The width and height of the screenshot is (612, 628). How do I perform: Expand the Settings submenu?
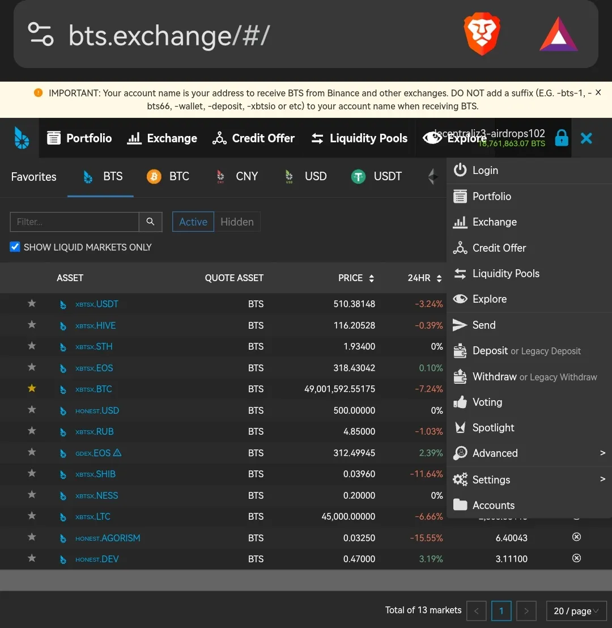click(529, 480)
